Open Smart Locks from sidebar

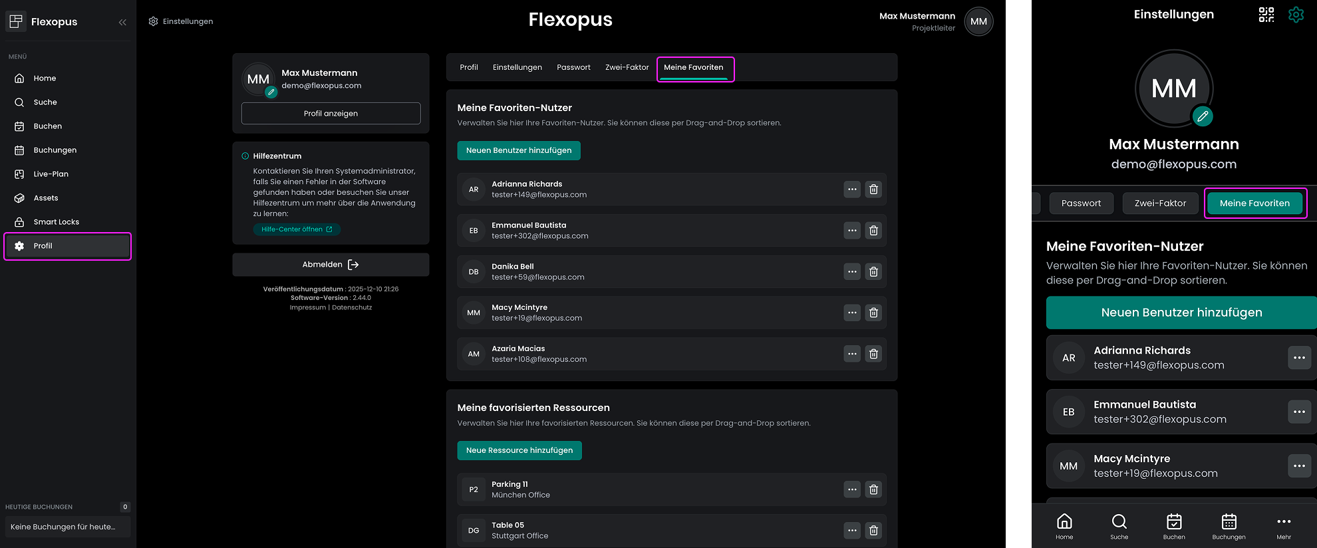[56, 222]
